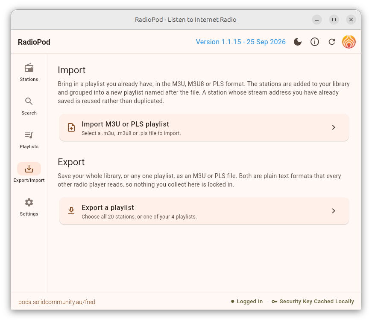372x322 pixels.
Task: Open the pods.solidcommunity.au/fred link
Action: pyautogui.click(x=57, y=302)
